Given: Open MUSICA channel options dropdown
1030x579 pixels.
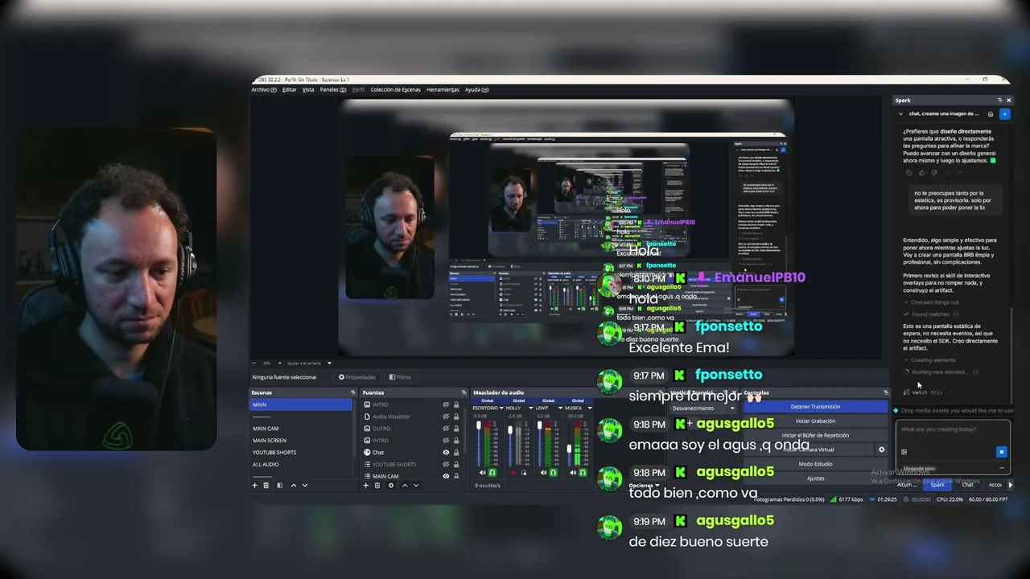Looking at the screenshot, I should click(591, 408).
